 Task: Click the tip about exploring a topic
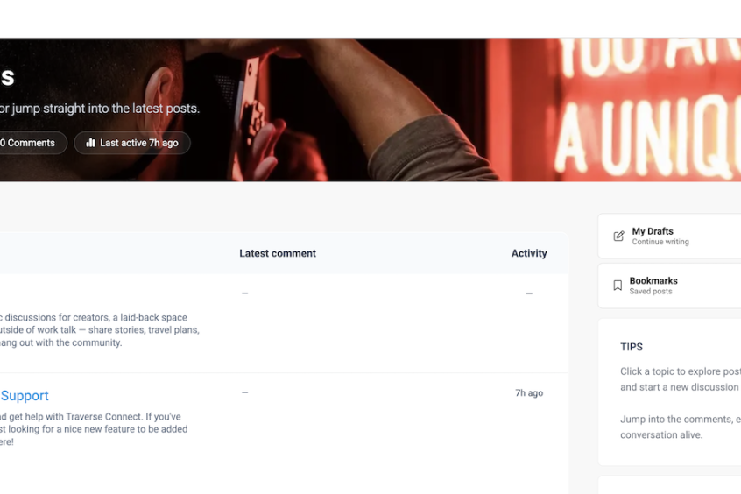click(x=681, y=379)
